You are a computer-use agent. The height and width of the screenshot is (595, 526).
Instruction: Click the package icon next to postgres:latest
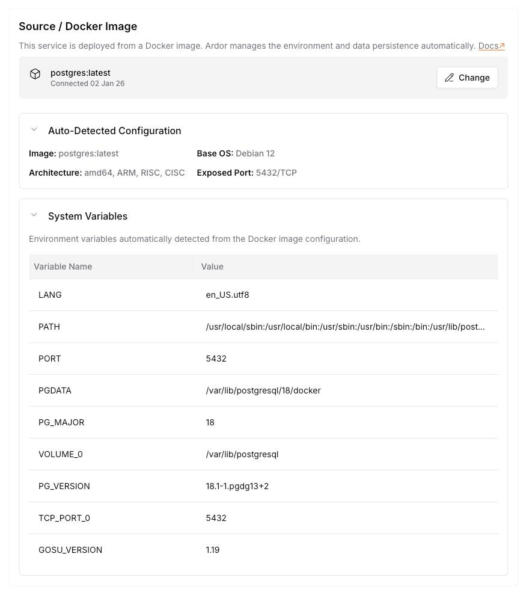35,73
